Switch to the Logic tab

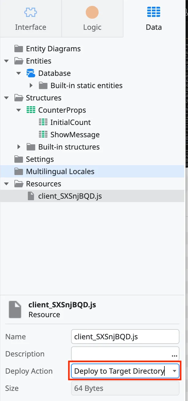[92, 27]
